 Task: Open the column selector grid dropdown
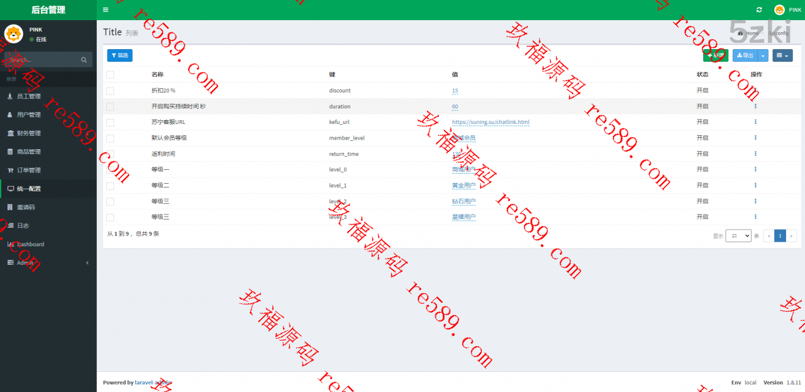coord(782,55)
